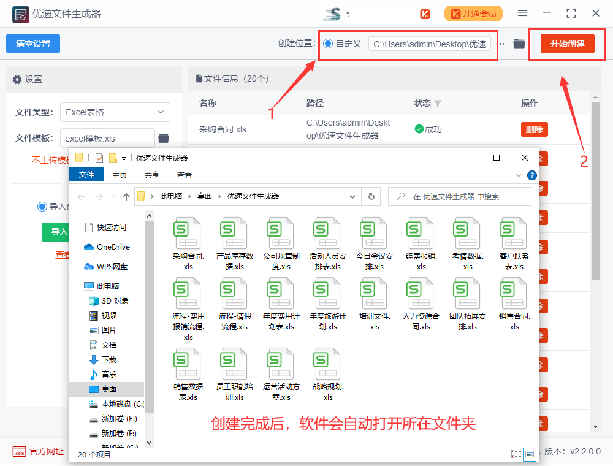Screen dimensions: 613x466
Task: Select the 年度旅游计划.xls file icon
Action: coord(327,293)
